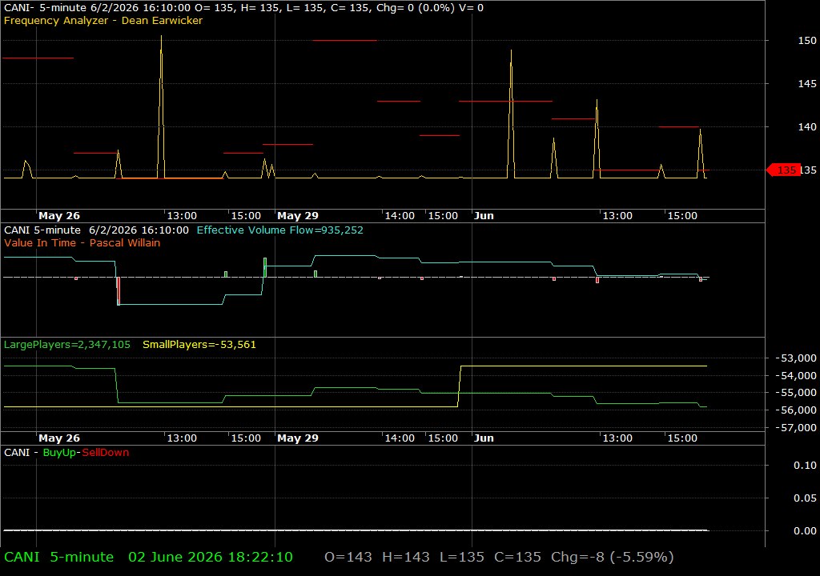
Task: Click 14:00 on the Frequency Analyzer time axis
Action: click(400, 216)
